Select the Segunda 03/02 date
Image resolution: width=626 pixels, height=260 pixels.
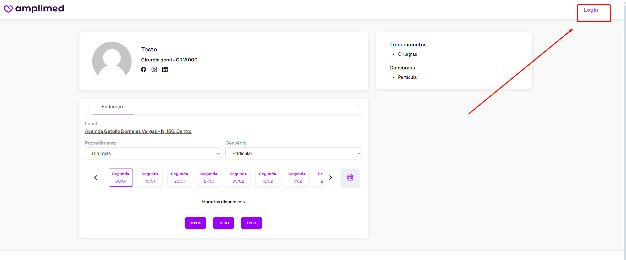click(238, 178)
